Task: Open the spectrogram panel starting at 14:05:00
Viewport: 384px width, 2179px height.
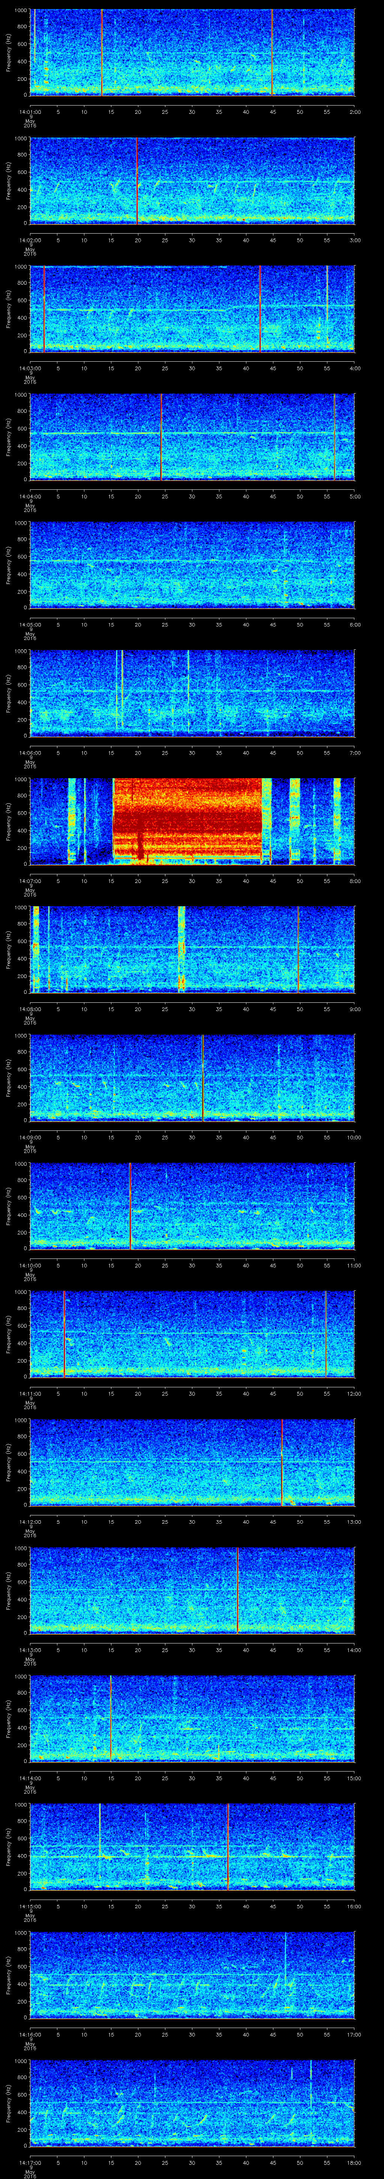Action: [192, 565]
